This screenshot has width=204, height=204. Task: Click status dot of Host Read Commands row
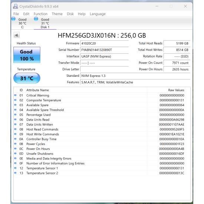[15, 129]
